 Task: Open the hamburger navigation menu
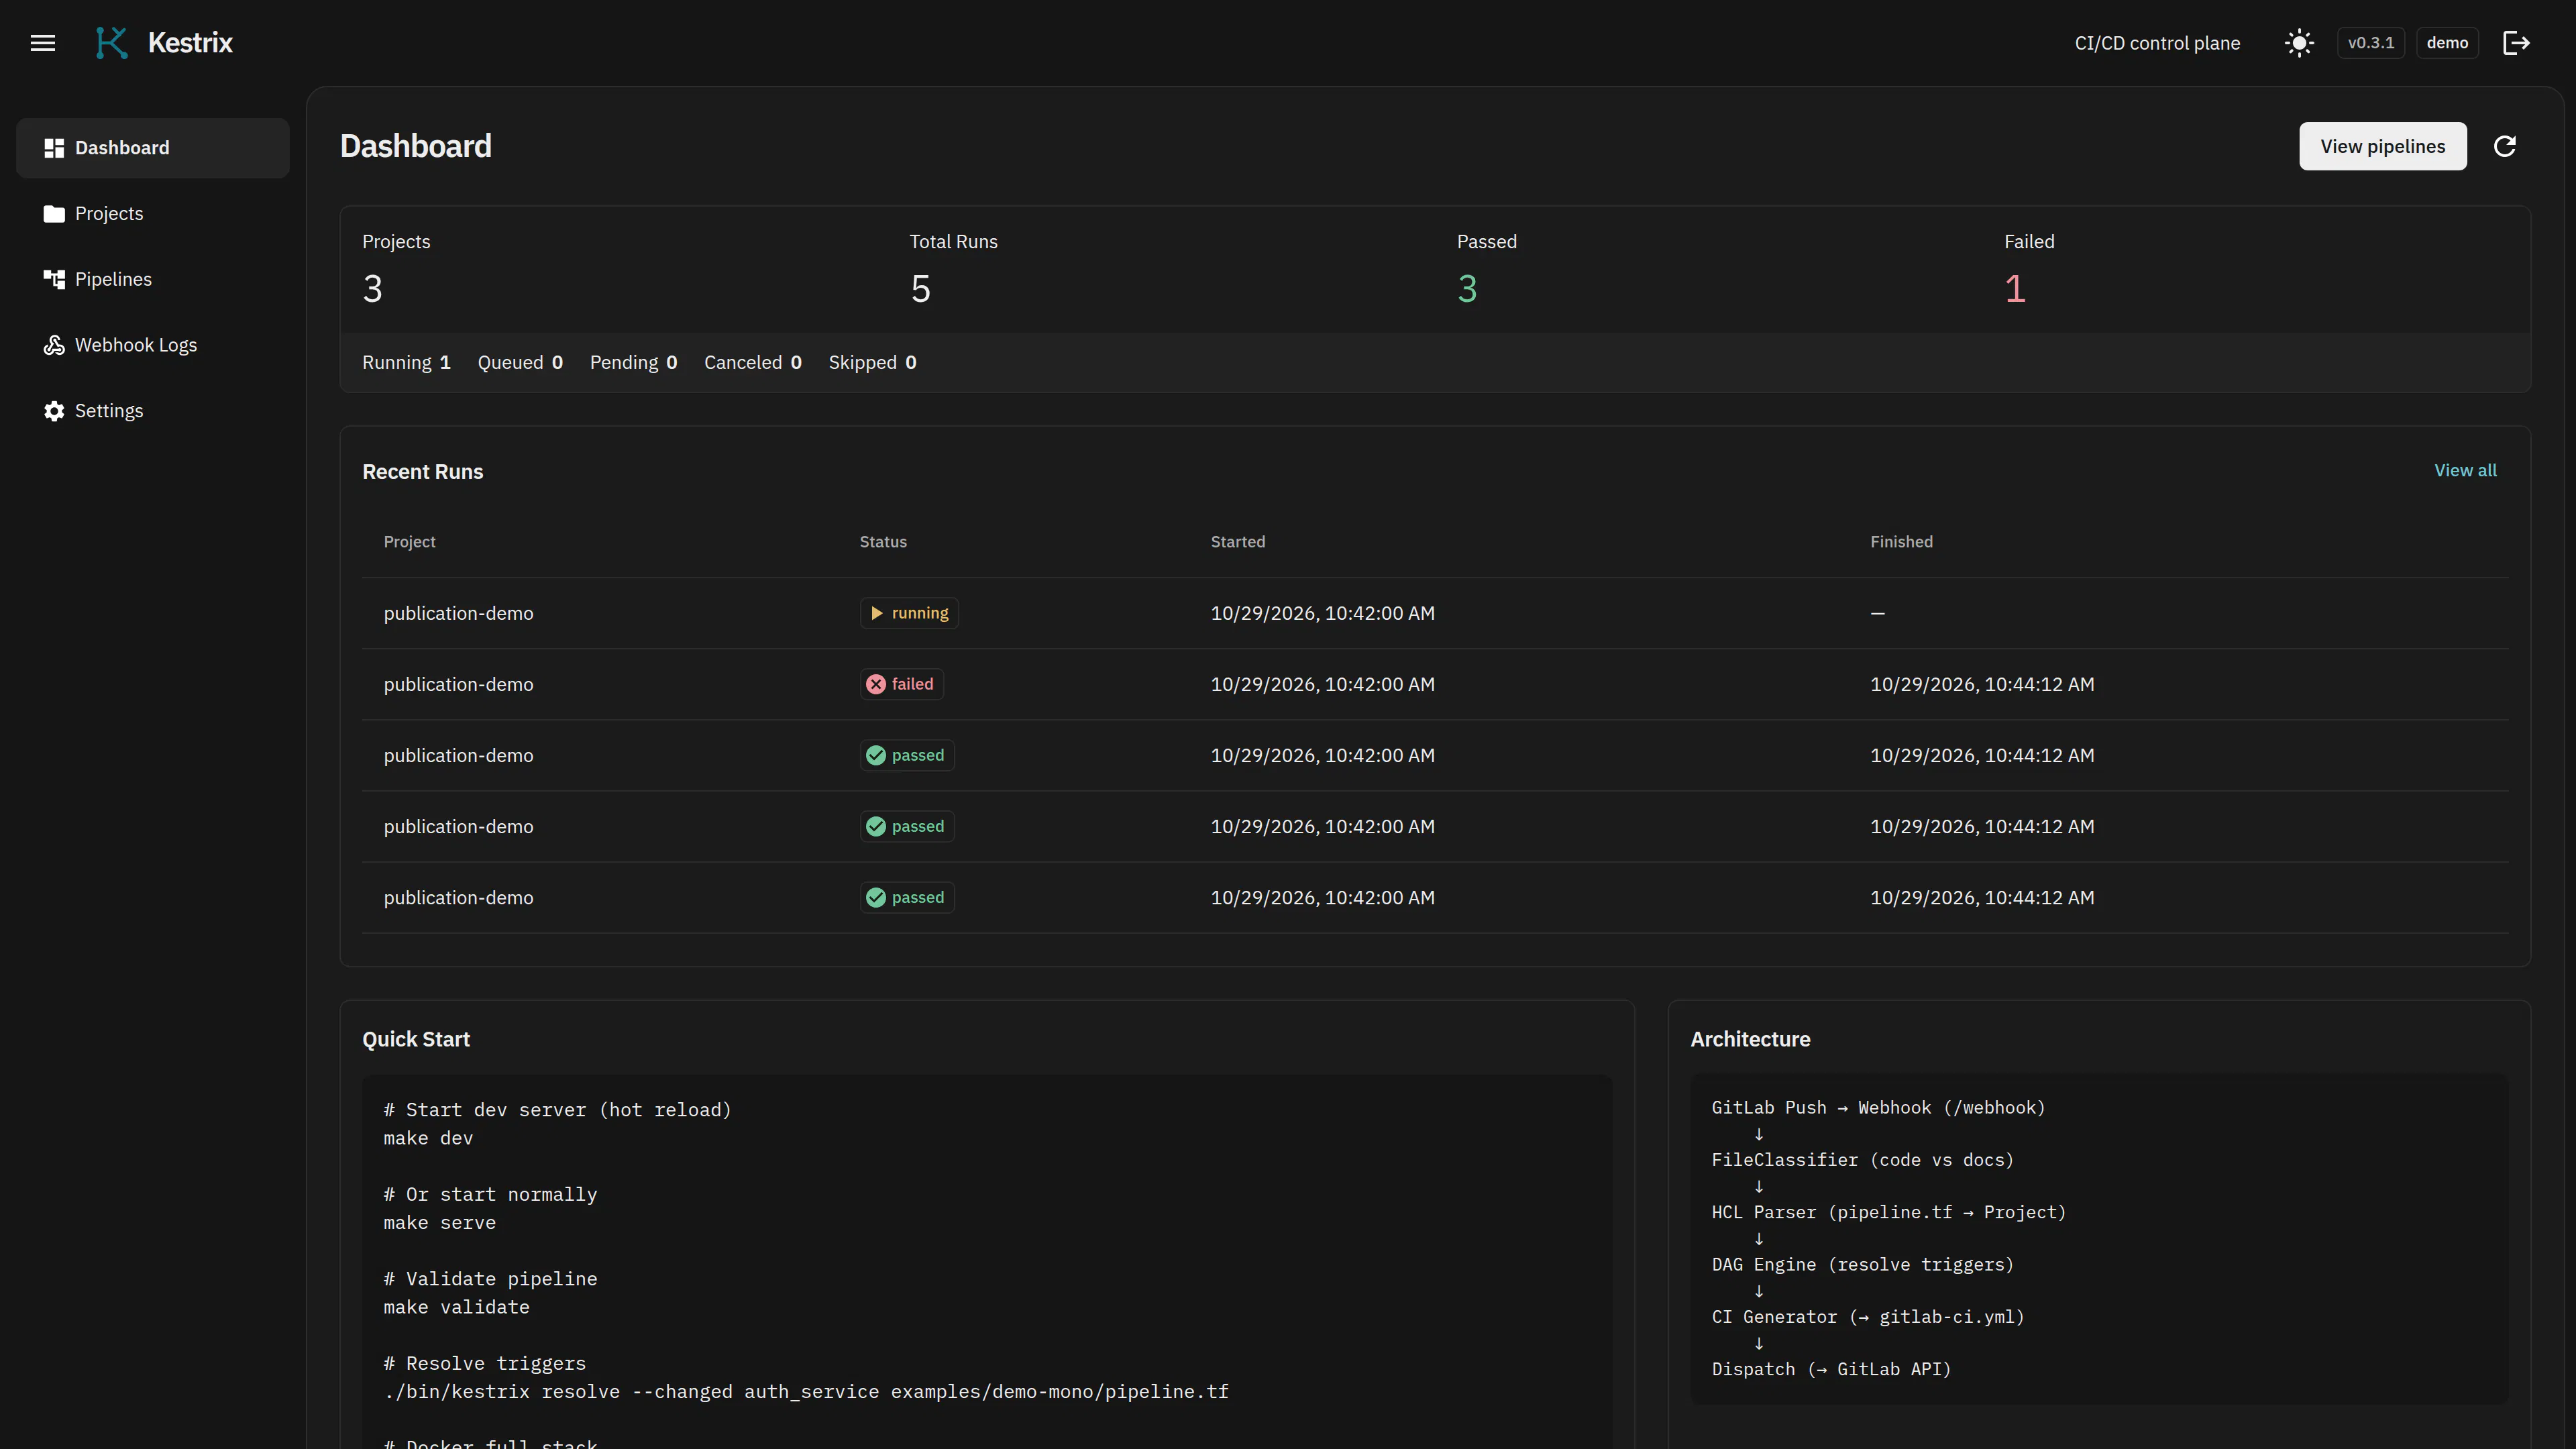[x=43, y=43]
